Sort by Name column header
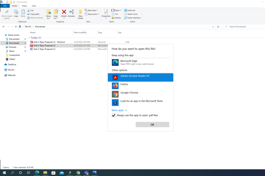Screen dimensions: 265x176 coord(33,32)
